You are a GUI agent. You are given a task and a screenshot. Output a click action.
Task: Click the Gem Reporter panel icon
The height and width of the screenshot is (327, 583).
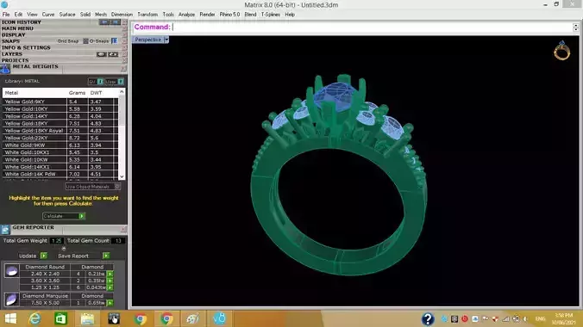[x=5, y=230]
